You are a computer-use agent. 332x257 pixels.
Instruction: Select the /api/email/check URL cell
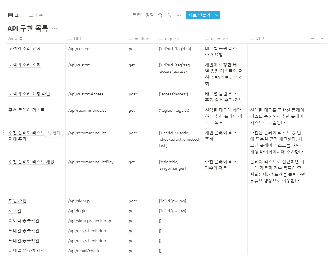pyautogui.click(x=96, y=251)
